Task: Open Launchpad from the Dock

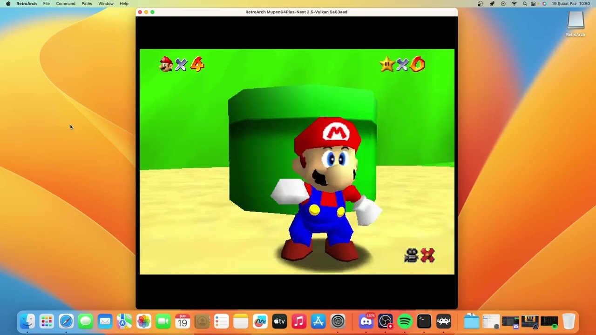Action: (x=47, y=321)
